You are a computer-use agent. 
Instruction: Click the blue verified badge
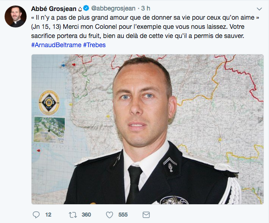click(x=86, y=8)
